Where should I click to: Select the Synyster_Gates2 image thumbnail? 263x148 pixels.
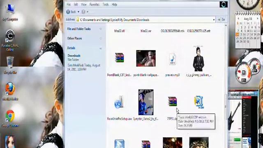pyautogui.click(x=146, y=102)
